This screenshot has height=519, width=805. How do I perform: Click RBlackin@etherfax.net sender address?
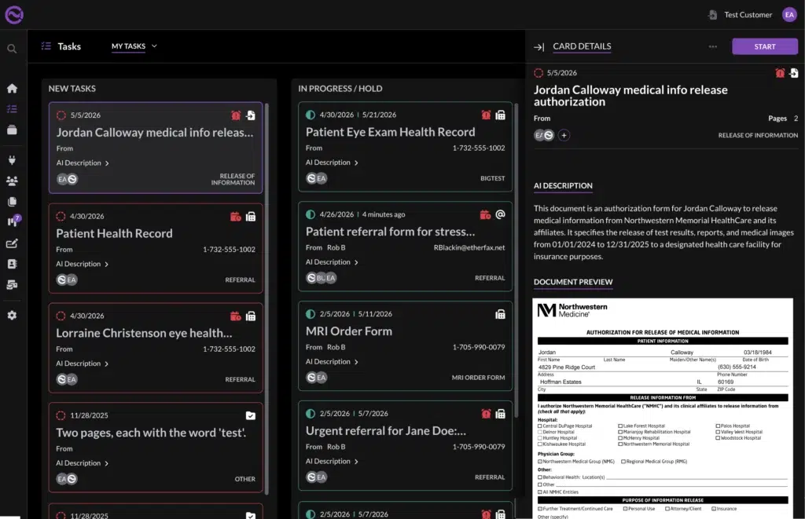click(x=469, y=247)
